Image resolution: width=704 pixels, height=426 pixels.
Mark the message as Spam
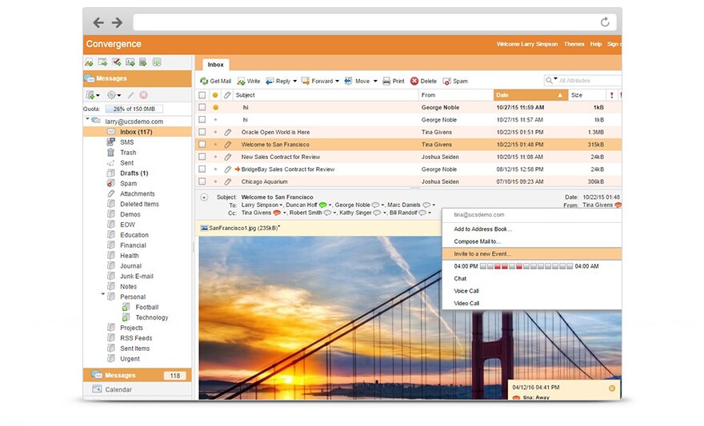[x=456, y=82]
